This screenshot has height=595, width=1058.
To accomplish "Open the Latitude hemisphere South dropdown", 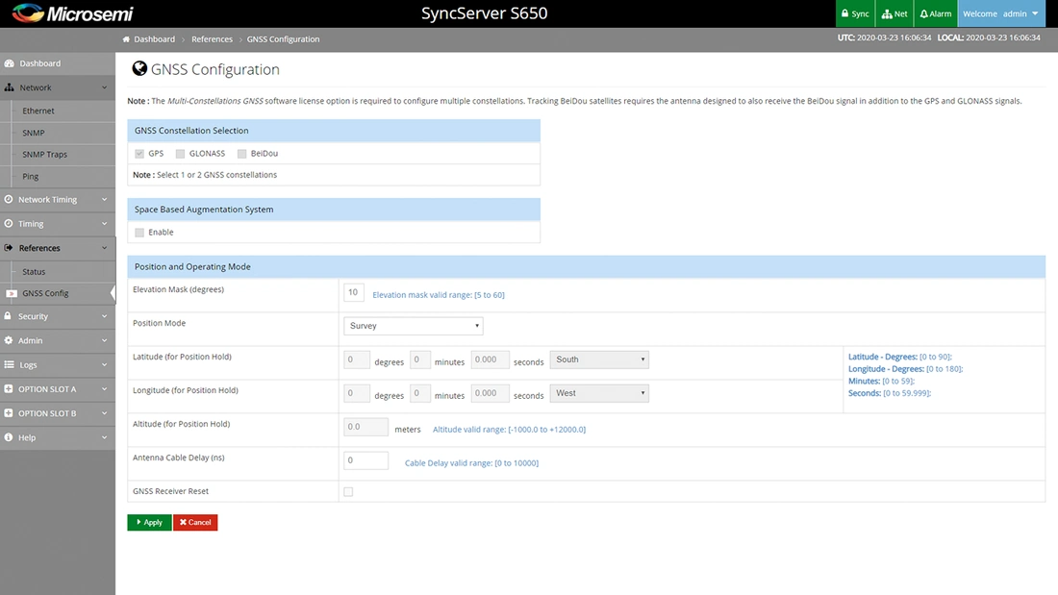I will (599, 359).
